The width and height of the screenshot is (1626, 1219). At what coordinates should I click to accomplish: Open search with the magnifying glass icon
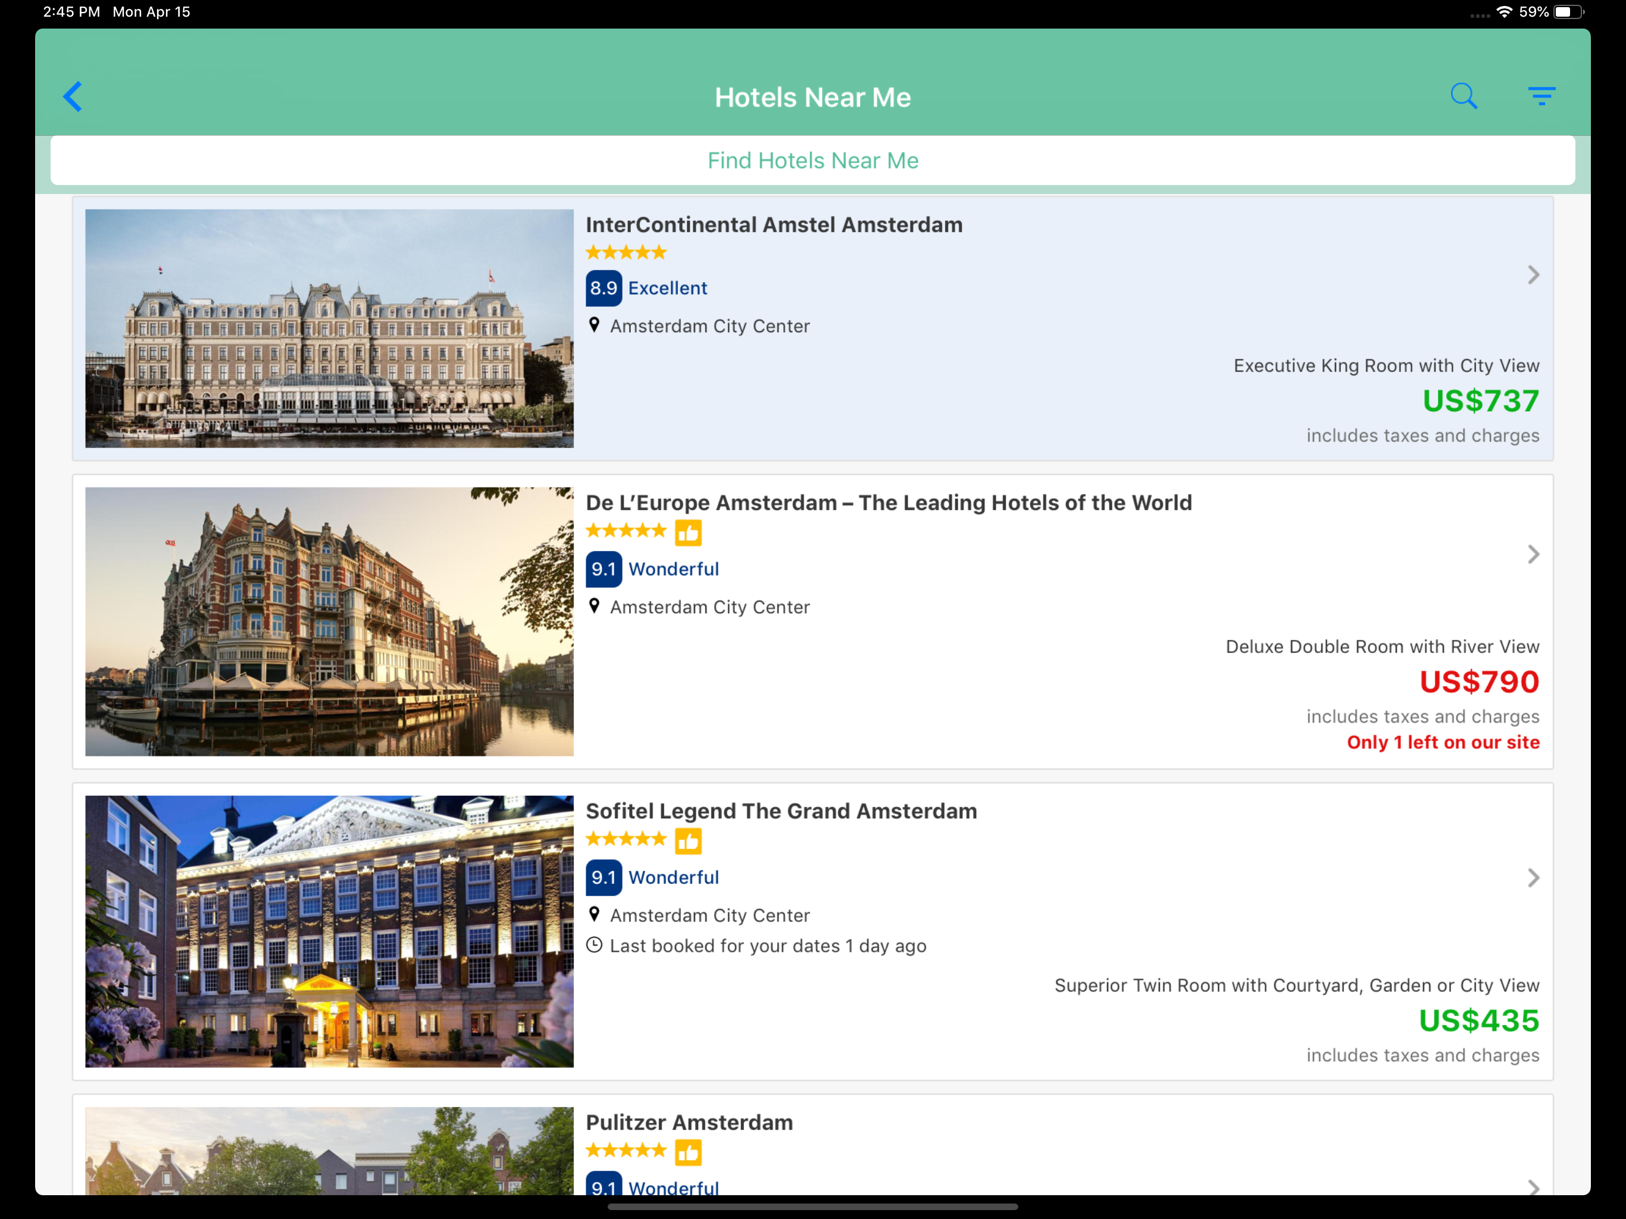pyautogui.click(x=1464, y=96)
